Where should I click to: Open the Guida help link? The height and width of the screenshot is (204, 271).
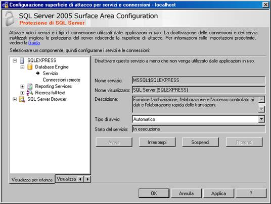(34, 43)
